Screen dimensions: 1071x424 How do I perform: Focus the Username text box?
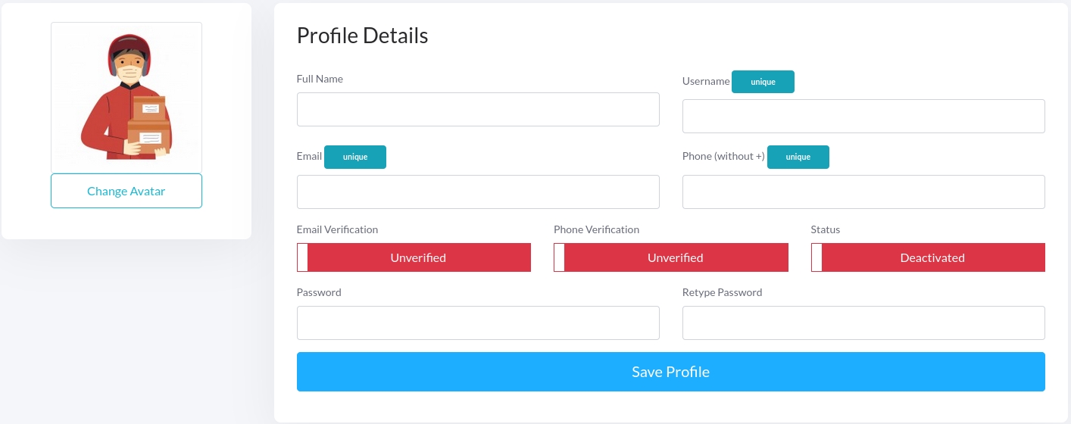pos(863,117)
